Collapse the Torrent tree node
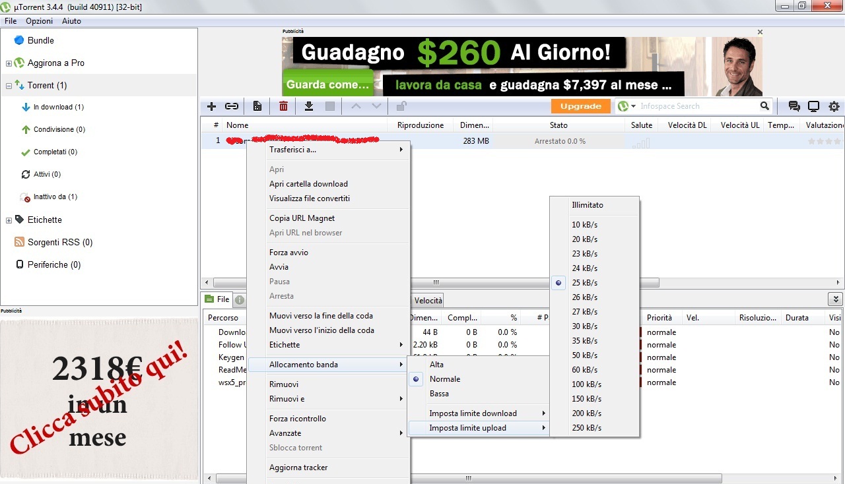This screenshot has width=845, height=484. (x=9, y=86)
